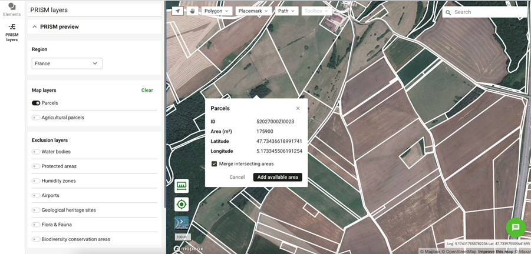Click the Clear link for map layers
The width and height of the screenshot is (531, 254).
pyautogui.click(x=147, y=91)
